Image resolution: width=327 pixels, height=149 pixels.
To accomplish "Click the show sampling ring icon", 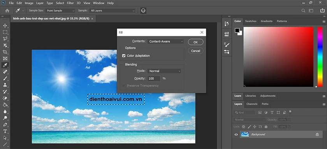I will pos(143,10).
